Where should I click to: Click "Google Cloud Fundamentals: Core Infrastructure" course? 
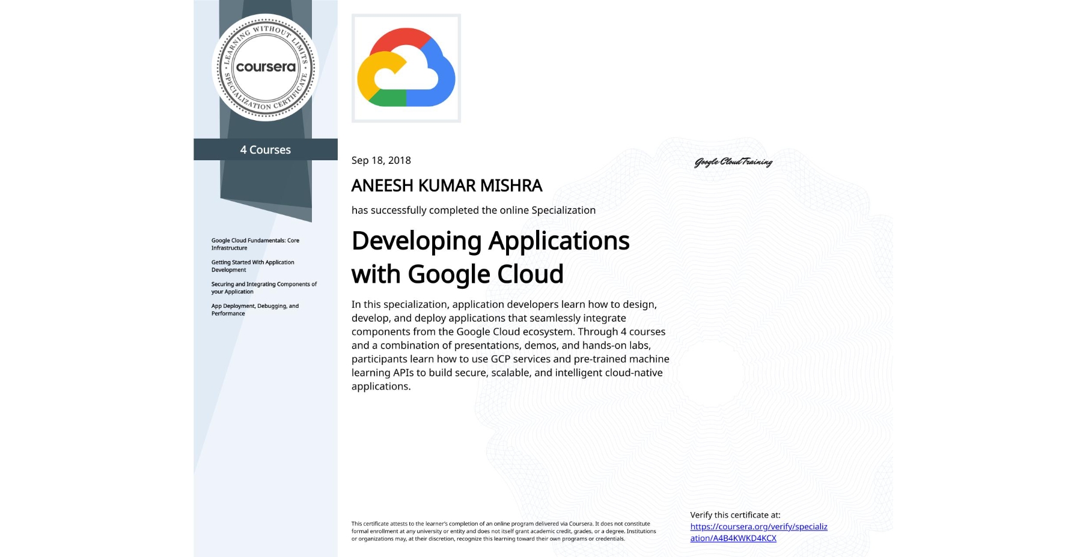255,244
